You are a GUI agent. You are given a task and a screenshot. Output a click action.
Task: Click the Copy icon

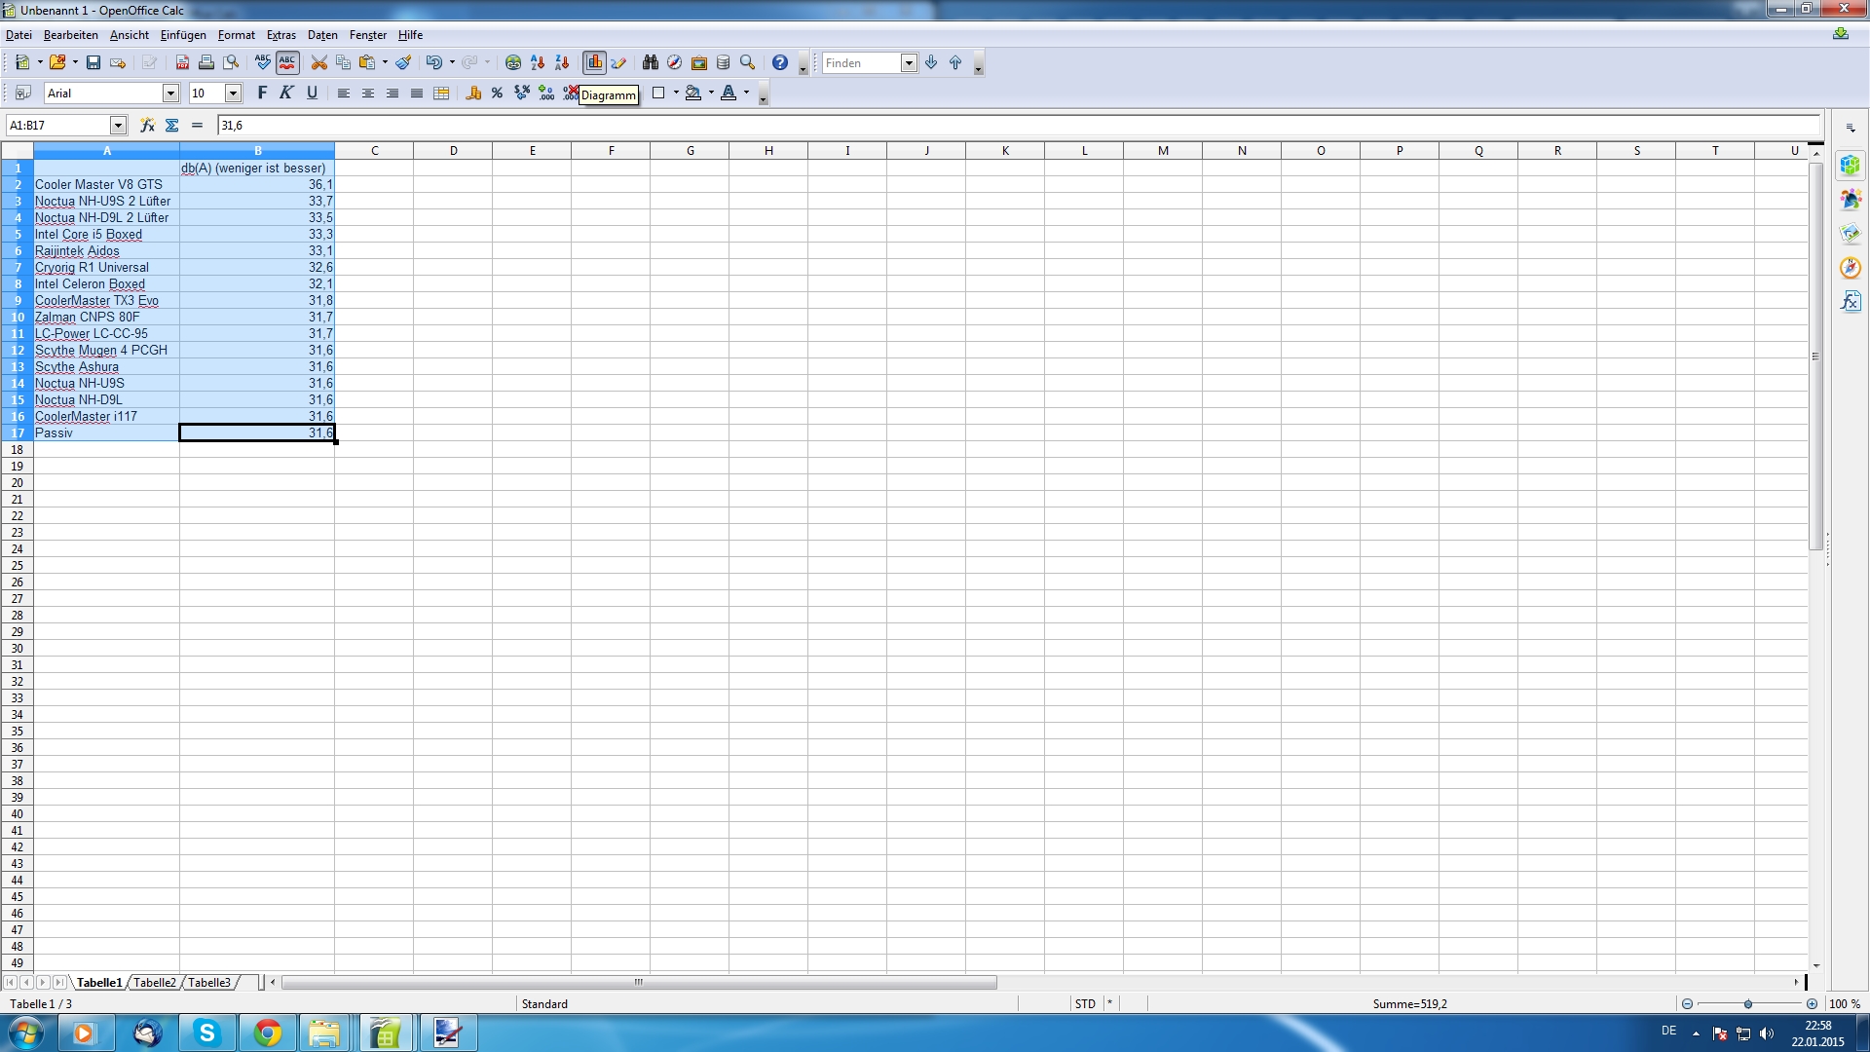tap(343, 62)
